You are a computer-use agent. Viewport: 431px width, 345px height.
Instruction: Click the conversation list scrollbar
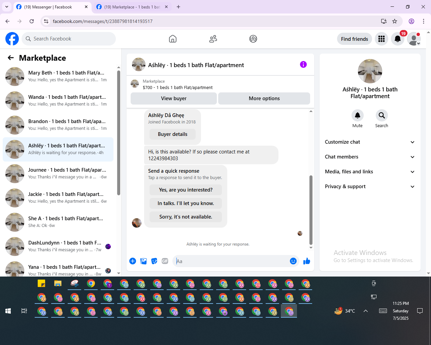click(x=119, y=133)
